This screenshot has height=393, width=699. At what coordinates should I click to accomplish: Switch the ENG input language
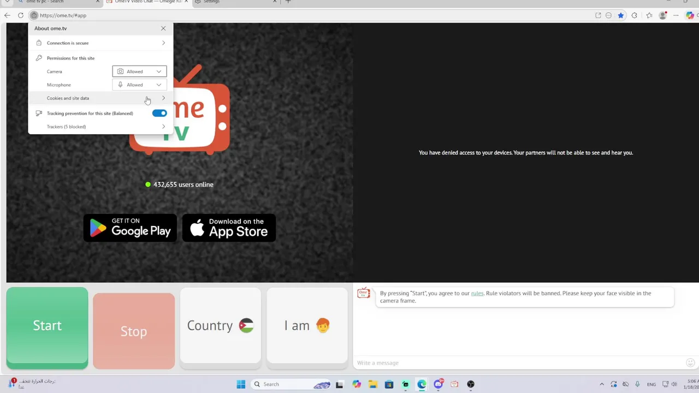(651, 384)
